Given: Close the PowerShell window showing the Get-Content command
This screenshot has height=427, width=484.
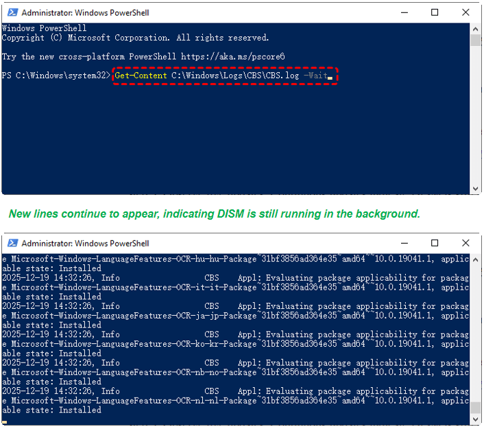Looking at the screenshot, I should click(x=466, y=12).
